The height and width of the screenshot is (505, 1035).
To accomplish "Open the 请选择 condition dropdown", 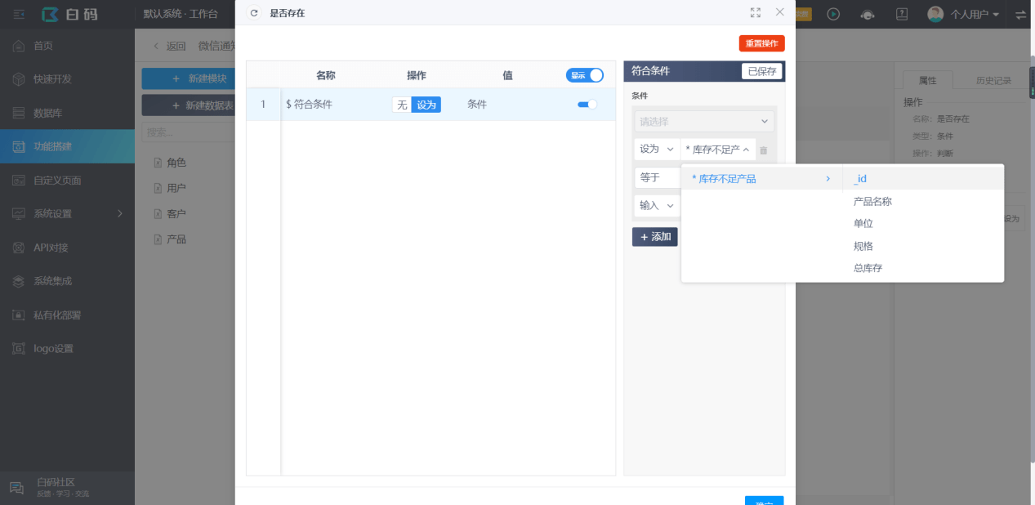I will (704, 121).
